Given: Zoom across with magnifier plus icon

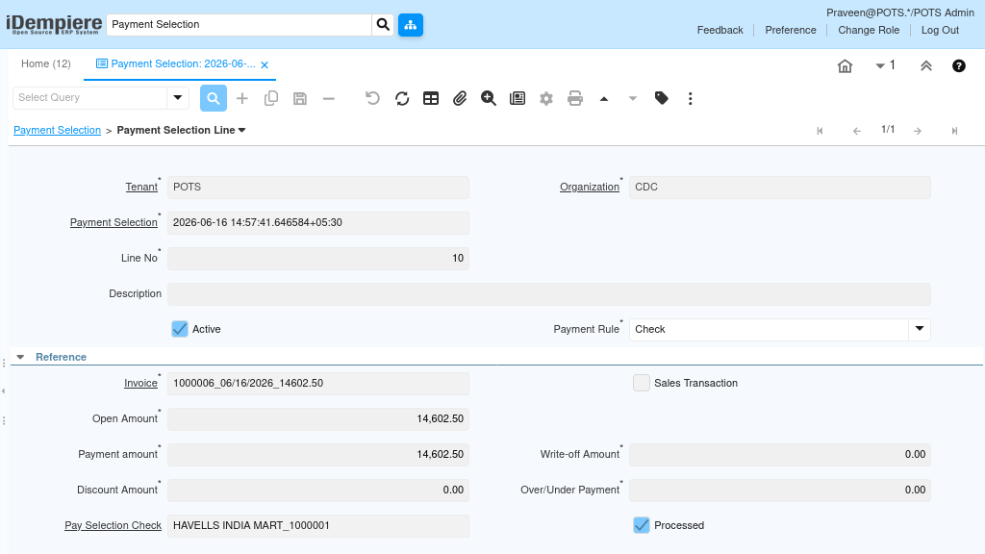Looking at the screenshot, I should click(x=488, y=99).
